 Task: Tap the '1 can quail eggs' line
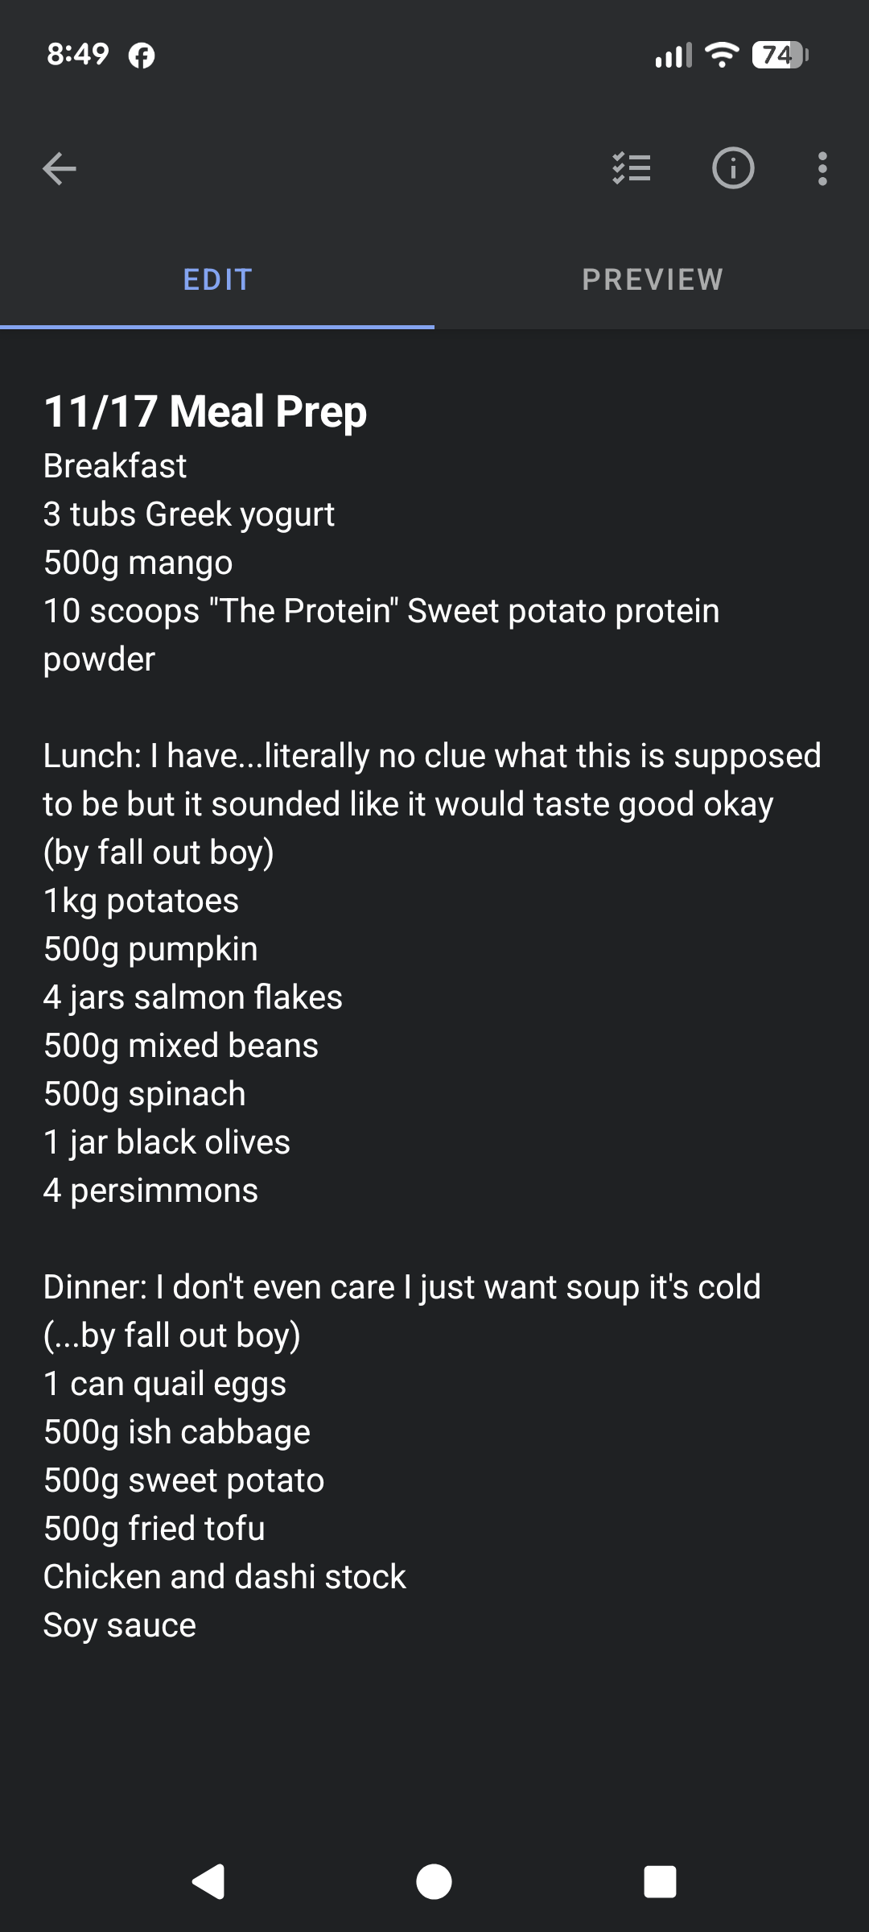pyautogui.click(x=165, y=1384)
